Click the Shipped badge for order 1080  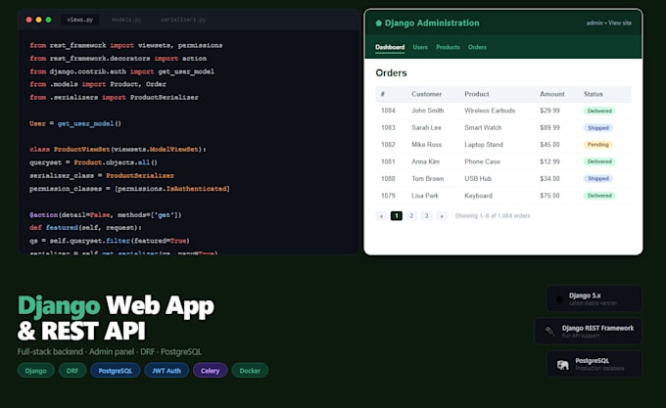[598, 178]
